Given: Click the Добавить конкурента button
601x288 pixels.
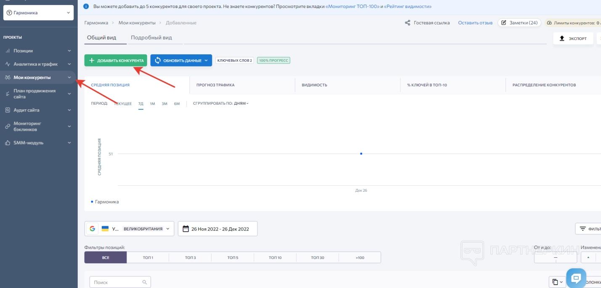Looking at the screenshot, I should [116, 61].
